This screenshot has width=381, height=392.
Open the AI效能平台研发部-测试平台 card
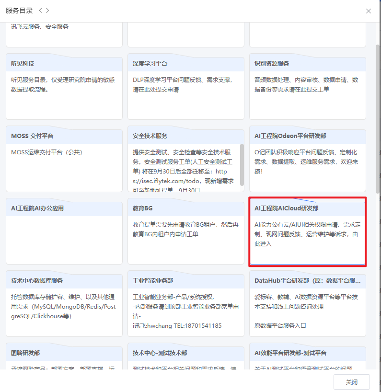(x=308, y=356)
